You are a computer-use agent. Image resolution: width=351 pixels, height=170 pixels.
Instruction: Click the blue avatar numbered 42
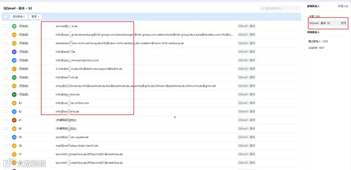(14, 112)
